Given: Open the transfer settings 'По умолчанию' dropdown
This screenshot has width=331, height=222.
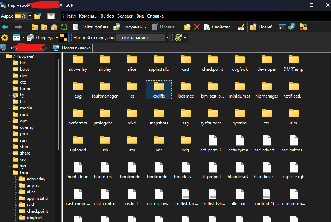Looking at the screenshot, I should [x=143, y=38].
